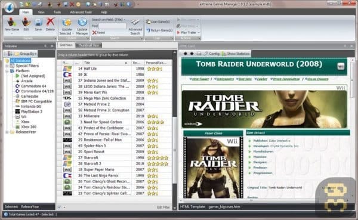This screenshot has height=220, width=358.
Task: Select the Thumbnail View tab
Action: (x=89, y=45)
